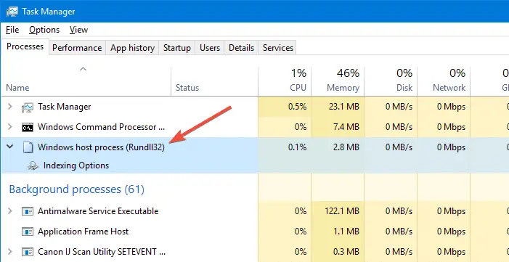Open the Options menu
Viewport: 509px width, 262px height.
[44, 30]
